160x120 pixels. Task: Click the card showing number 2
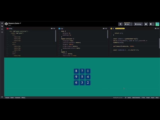(x=88, y=83)
